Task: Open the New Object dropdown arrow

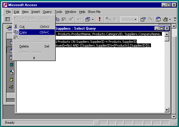Action: (170, 19)
